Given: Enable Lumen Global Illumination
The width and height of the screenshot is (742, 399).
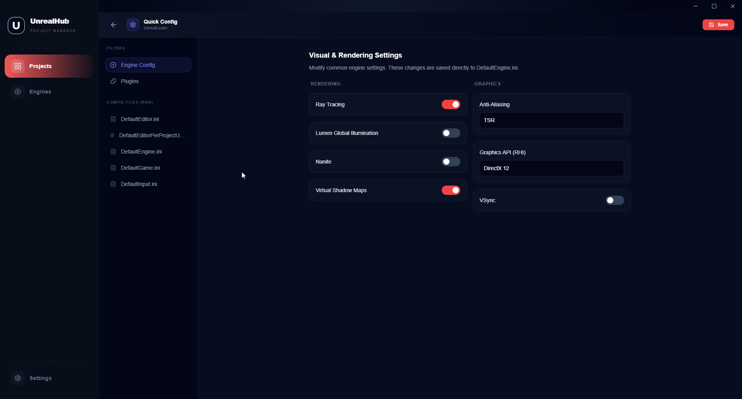Looking at the screenshot, I should (451, 133).
